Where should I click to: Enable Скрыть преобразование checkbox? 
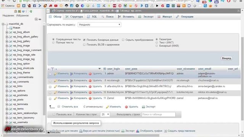tap(123, 40)
